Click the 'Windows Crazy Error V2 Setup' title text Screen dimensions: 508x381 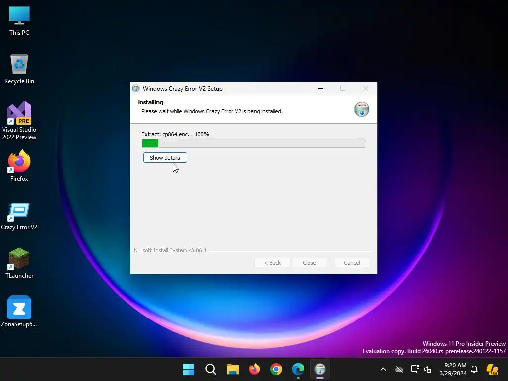coord(183,88)
